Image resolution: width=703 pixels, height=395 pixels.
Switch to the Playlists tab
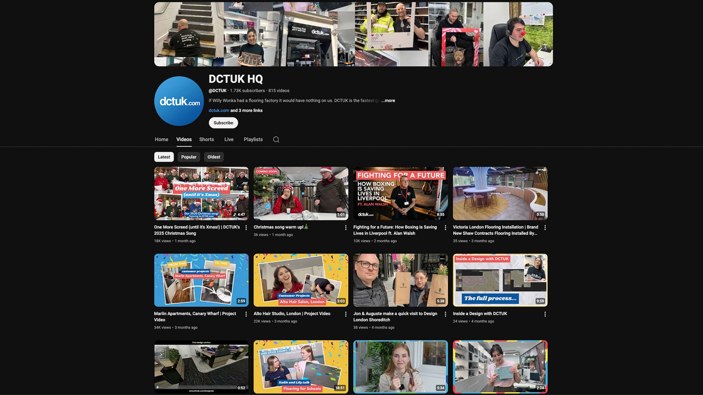pyautogui.click(x=253, y=139)
